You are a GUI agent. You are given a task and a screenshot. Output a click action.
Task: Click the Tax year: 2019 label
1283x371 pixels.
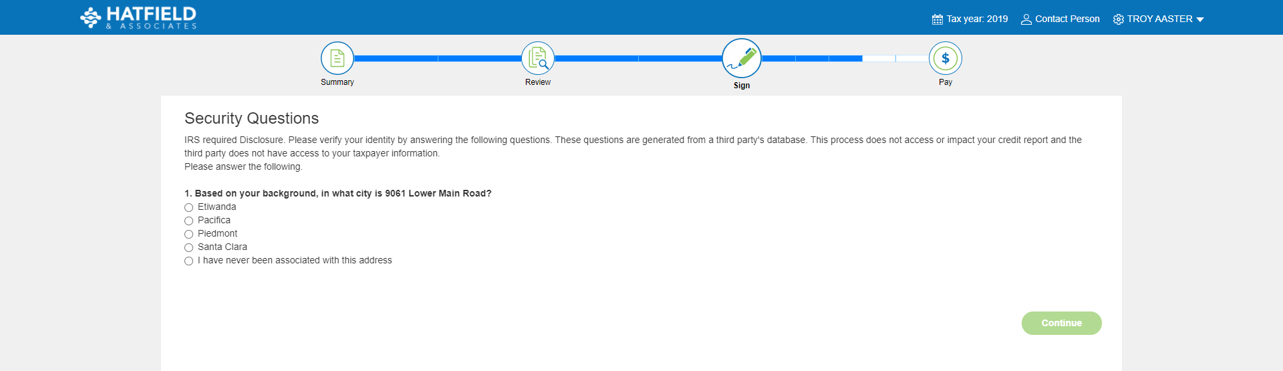[977, 19]
